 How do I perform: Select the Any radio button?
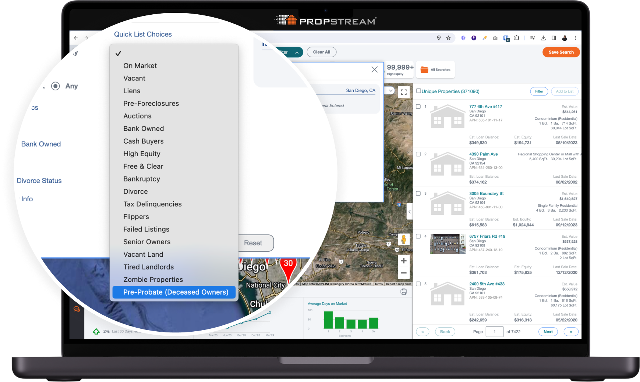click(x=56, y=86)
